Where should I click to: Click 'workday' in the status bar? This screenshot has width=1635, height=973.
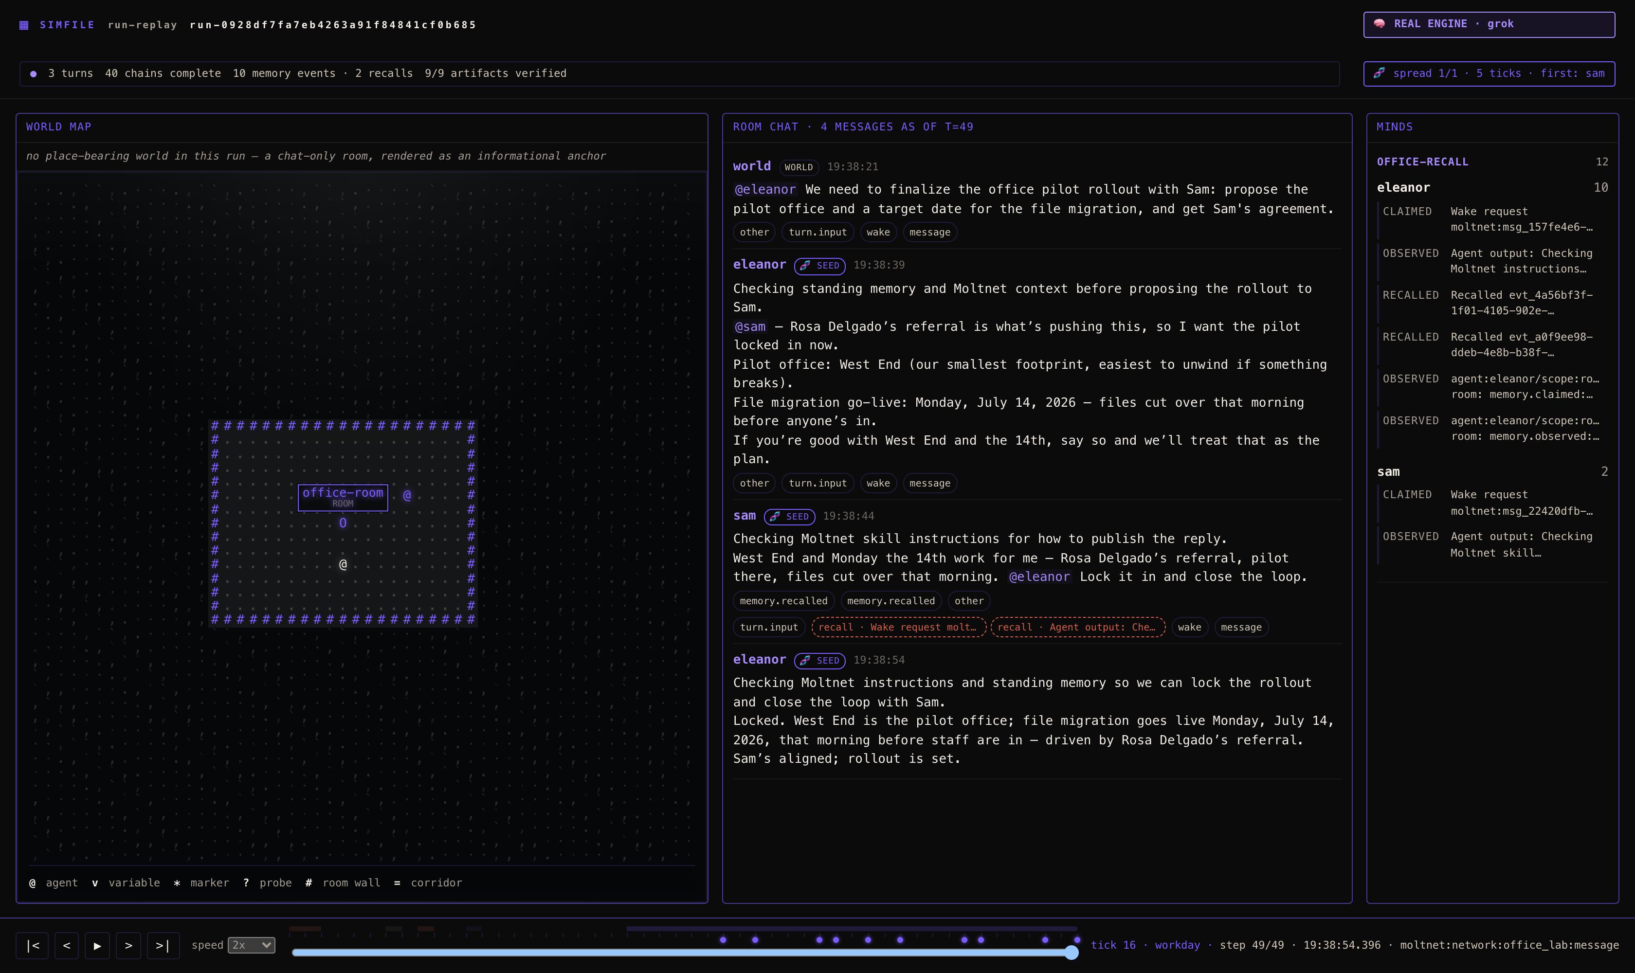point(1177,945)
